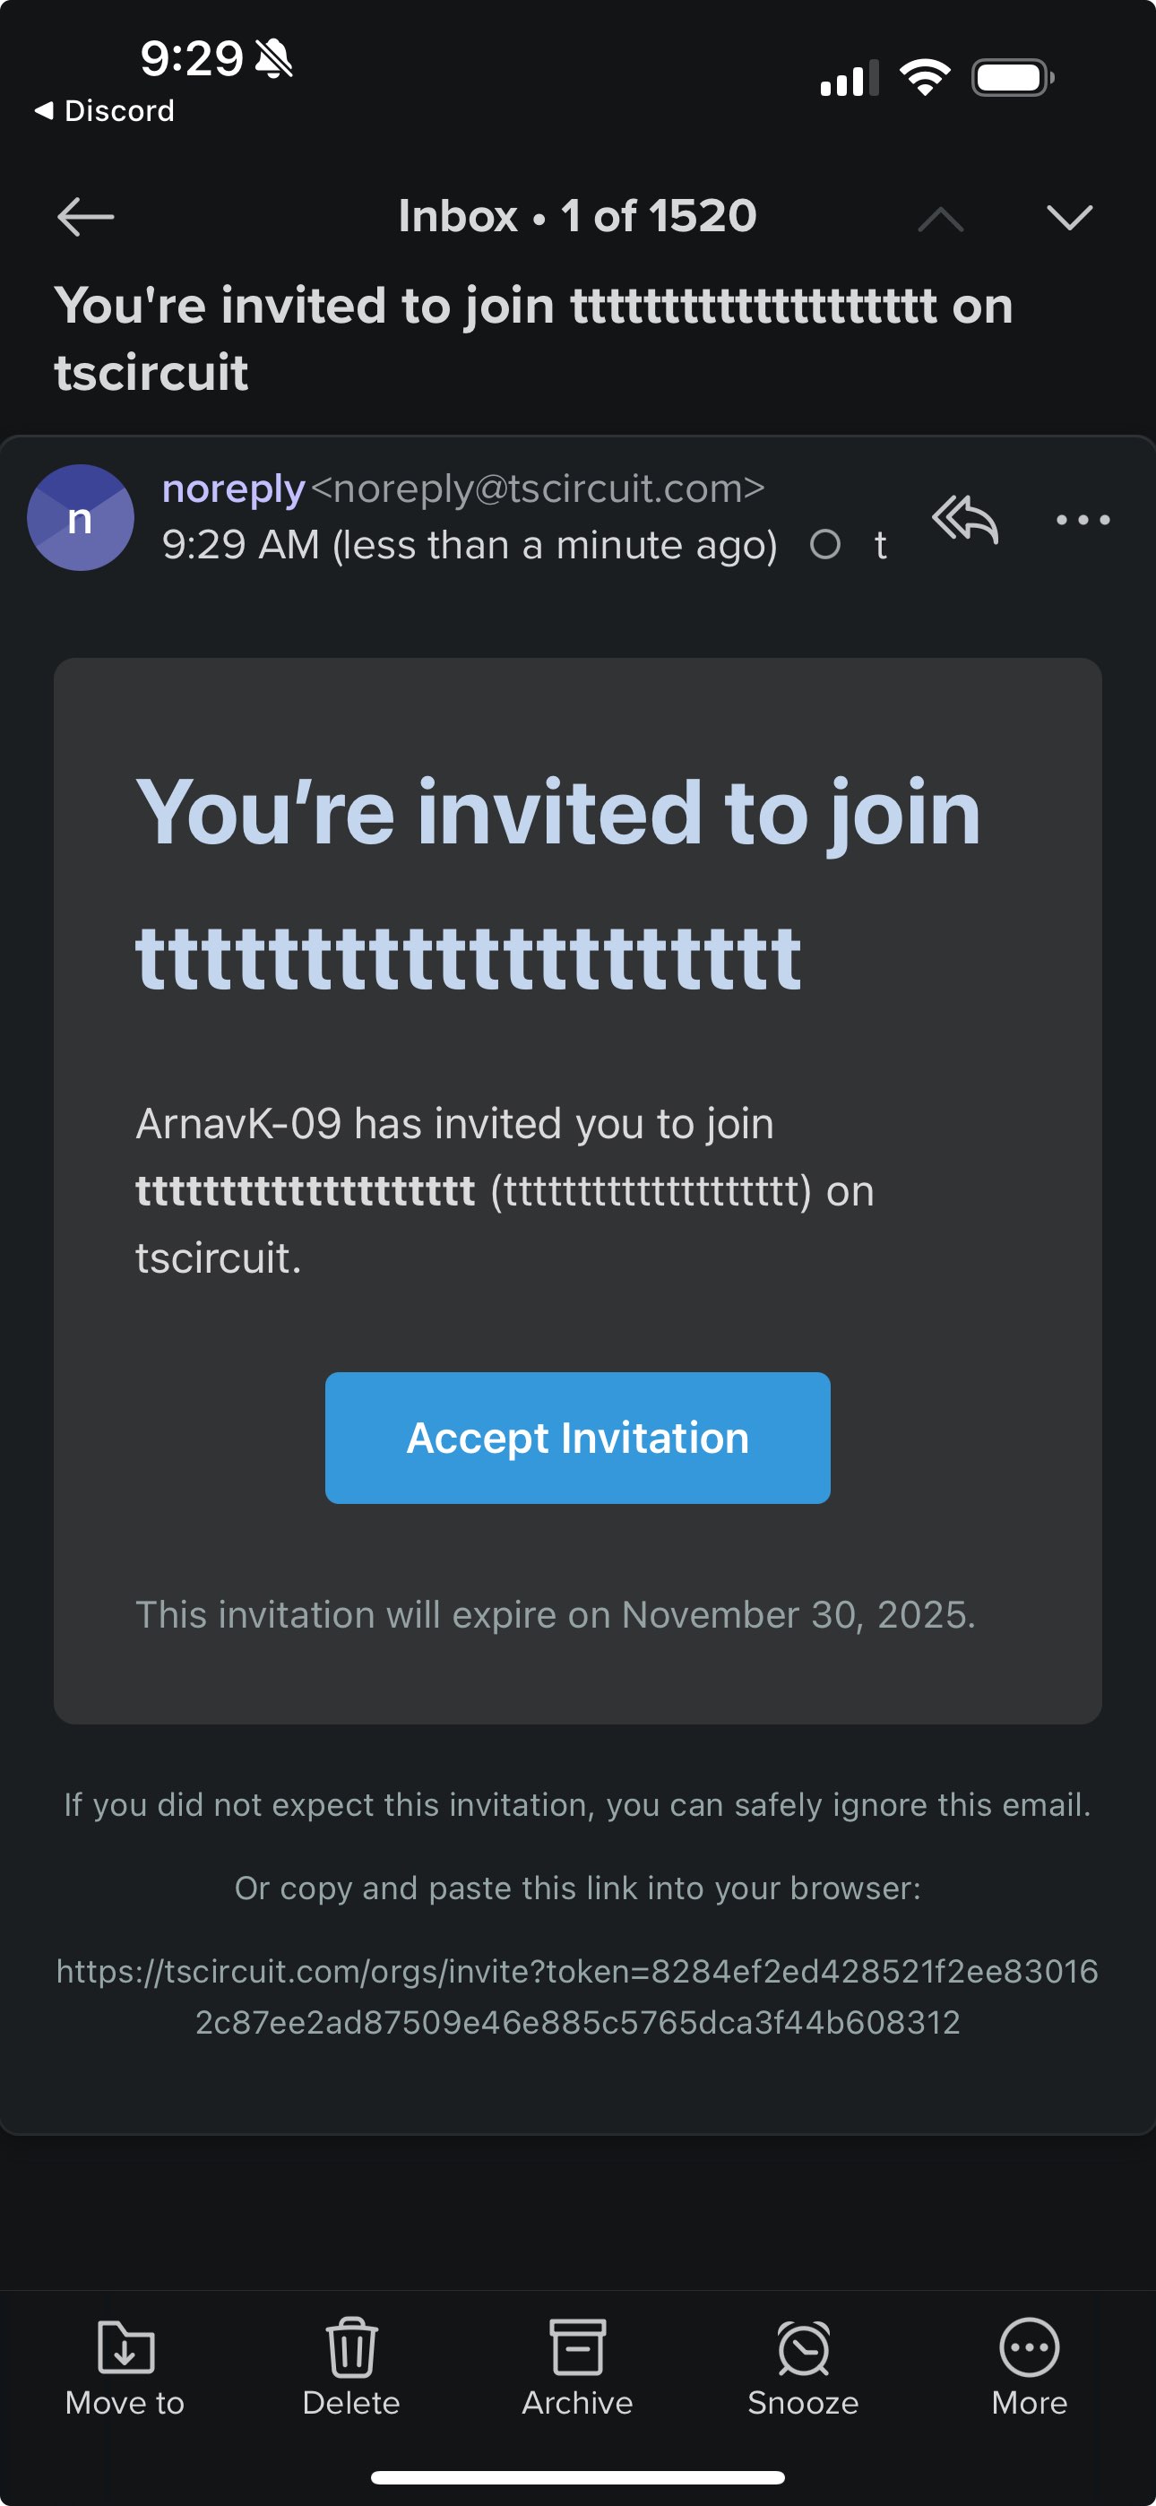Tap the recipient initial t label
Screen dimensions: 1156x2506
[x=881, y=546]
